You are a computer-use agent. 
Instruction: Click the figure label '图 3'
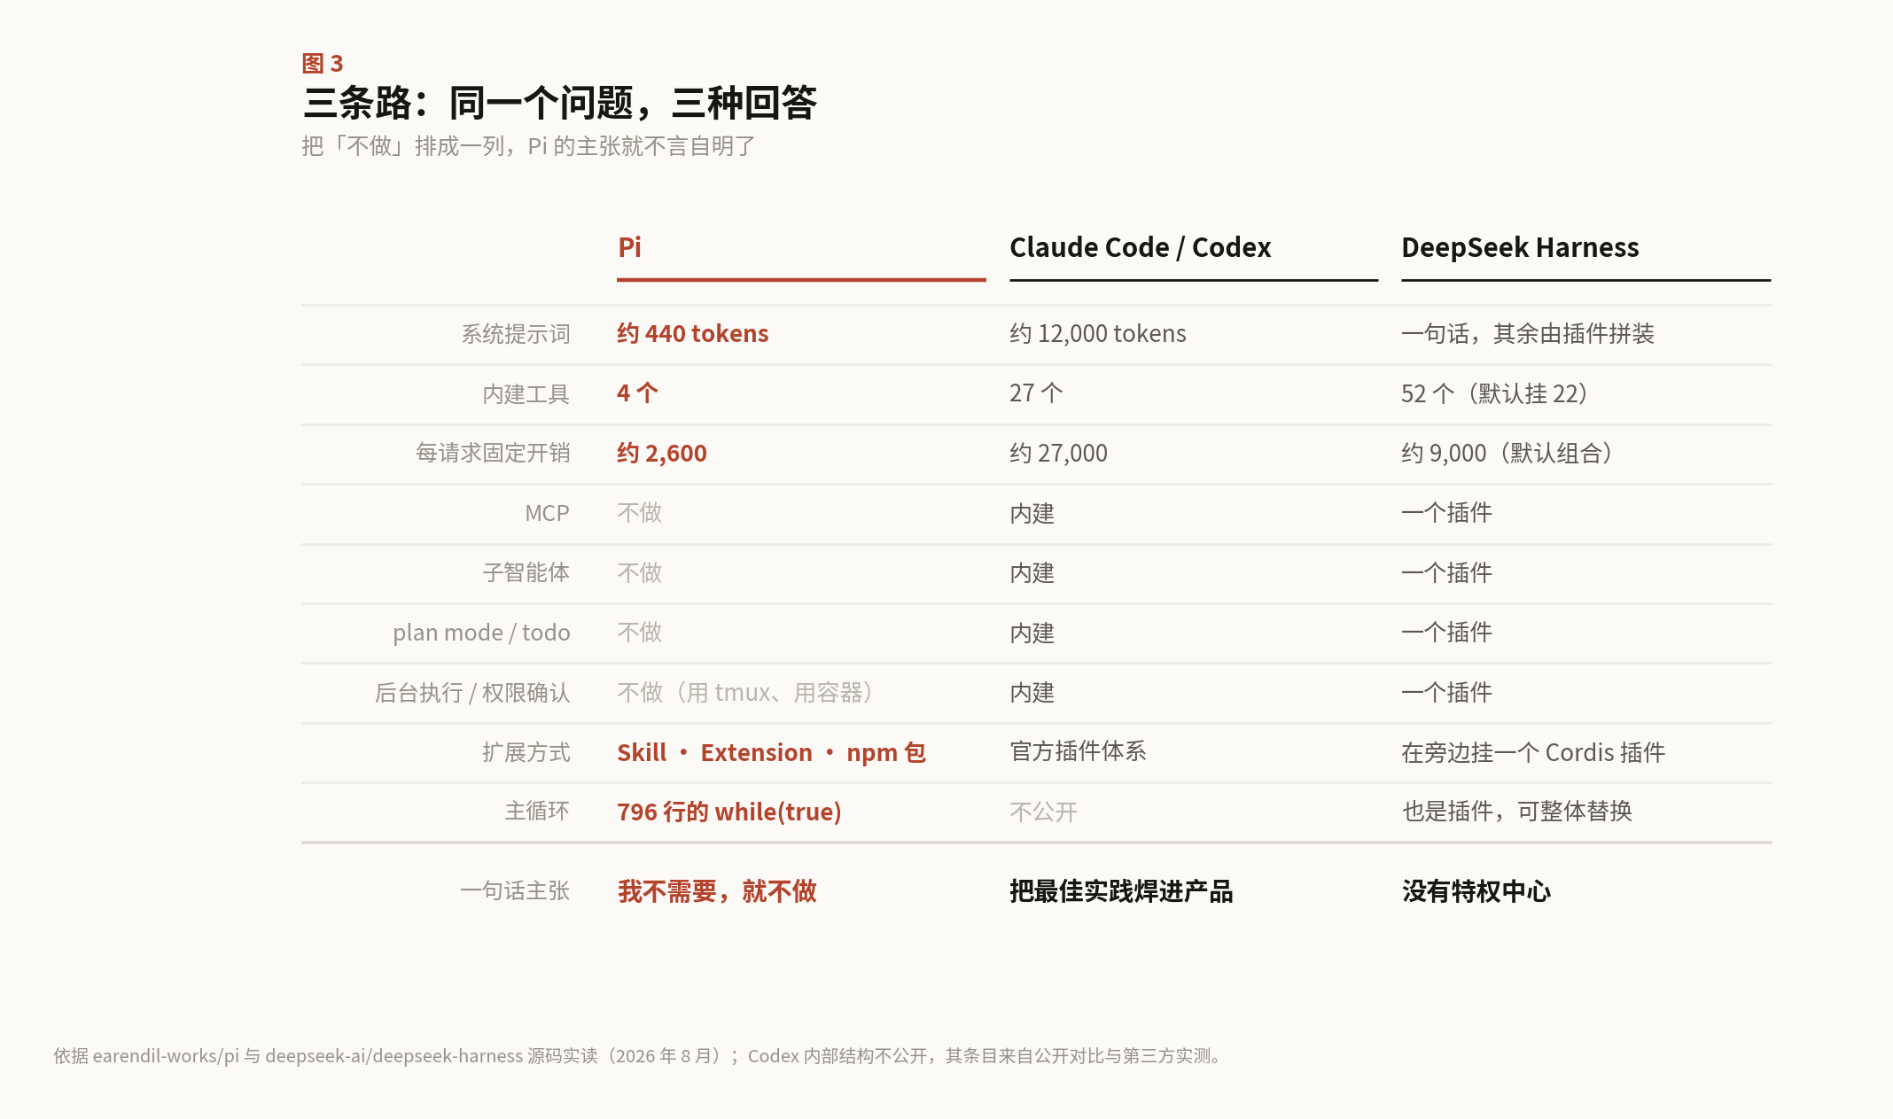[x=323, y=64]
